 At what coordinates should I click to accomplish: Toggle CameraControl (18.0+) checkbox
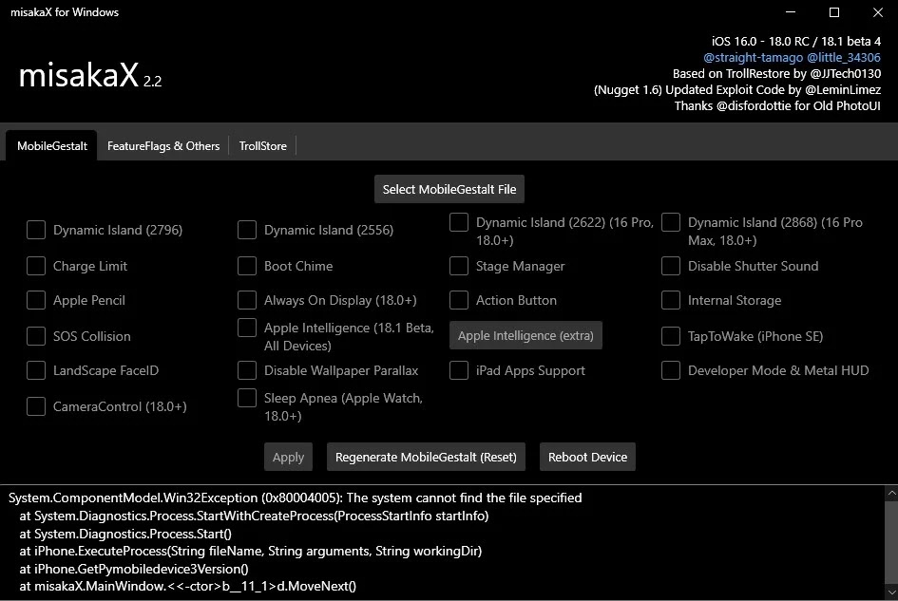tap(36, 407)
